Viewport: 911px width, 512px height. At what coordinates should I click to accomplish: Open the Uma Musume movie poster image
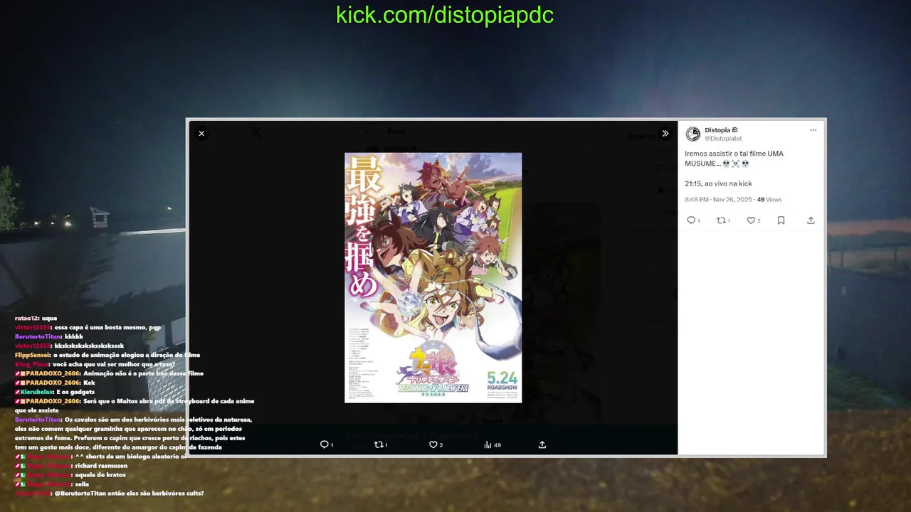pyautogui.click(x=433, y=278)
